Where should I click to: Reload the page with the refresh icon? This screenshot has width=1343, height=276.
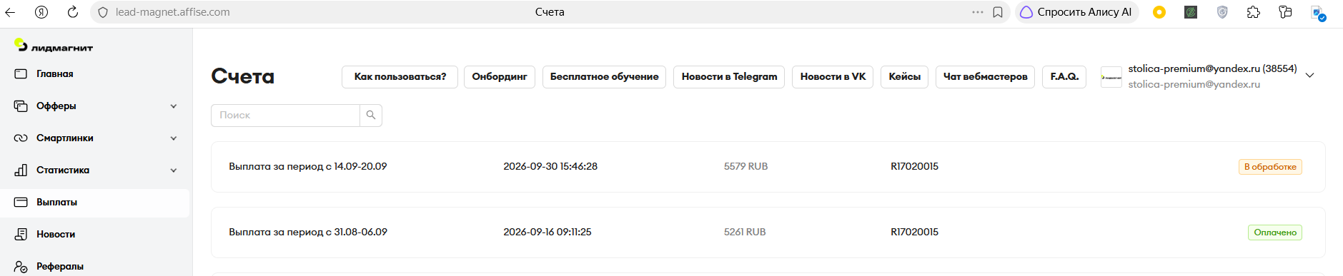pyautogui.click(x=73, y=12)
